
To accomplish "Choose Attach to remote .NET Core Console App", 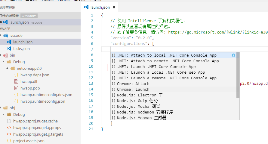I will (174, 61).
